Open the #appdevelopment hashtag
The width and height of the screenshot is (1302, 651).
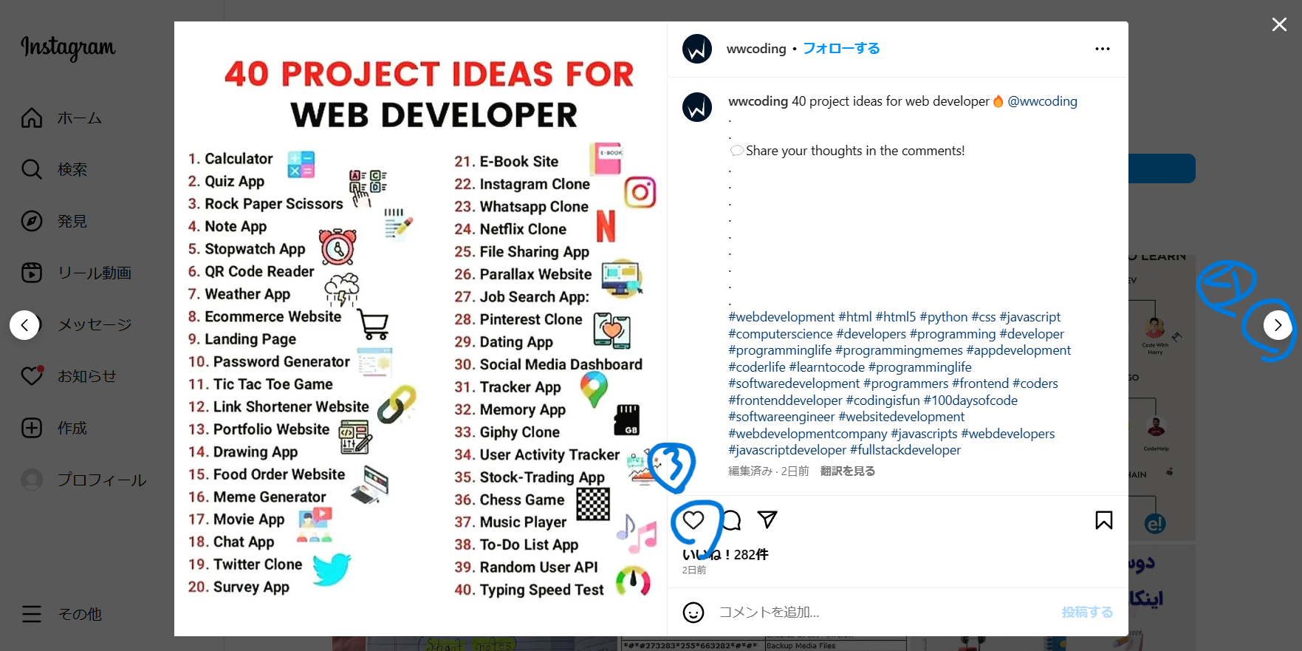[1018, 350]
